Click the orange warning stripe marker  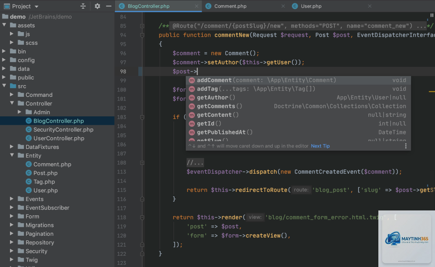click(432, 91)
